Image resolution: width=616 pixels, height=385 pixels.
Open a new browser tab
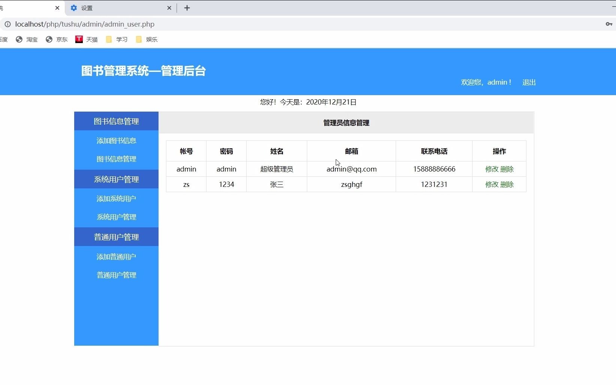(187, 8)
